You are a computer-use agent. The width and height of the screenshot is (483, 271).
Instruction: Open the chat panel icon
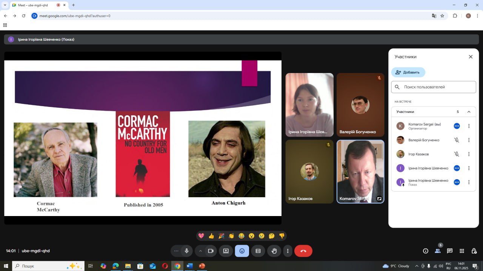(x=450, y=251)
